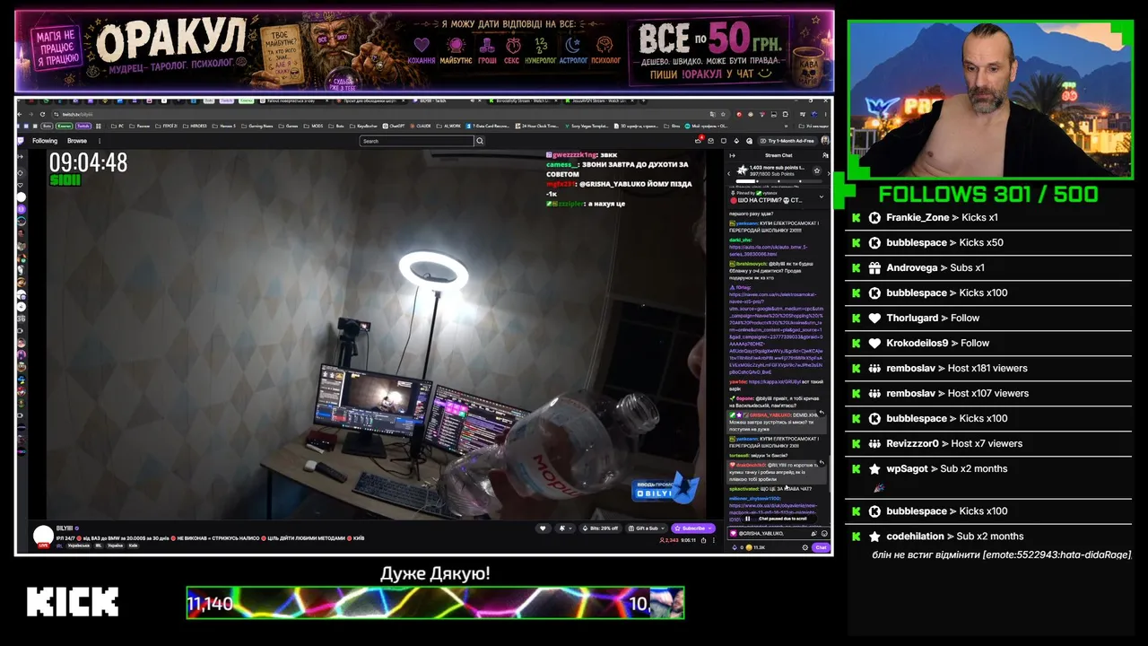Click the Twitch logo home icon
Image resolution: width=1148 pixels, height=646 pixels.
coord(22,141)
